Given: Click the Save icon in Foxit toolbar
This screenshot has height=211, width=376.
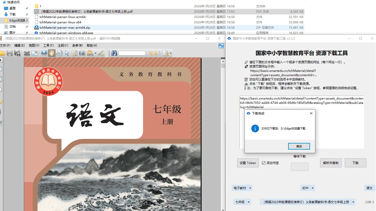Looking at the screenshot, I should [10, 53].
